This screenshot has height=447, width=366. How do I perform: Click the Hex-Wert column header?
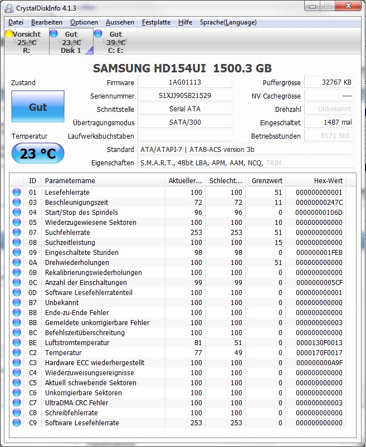(316, 181)
